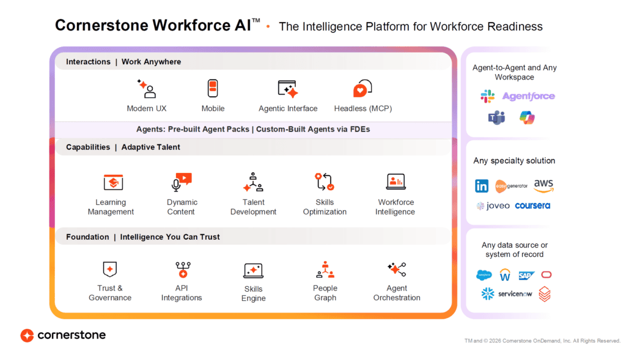626x351 pixels.
Task: Click the Headless (MCP) heart icon
Action: pos(363,88)
